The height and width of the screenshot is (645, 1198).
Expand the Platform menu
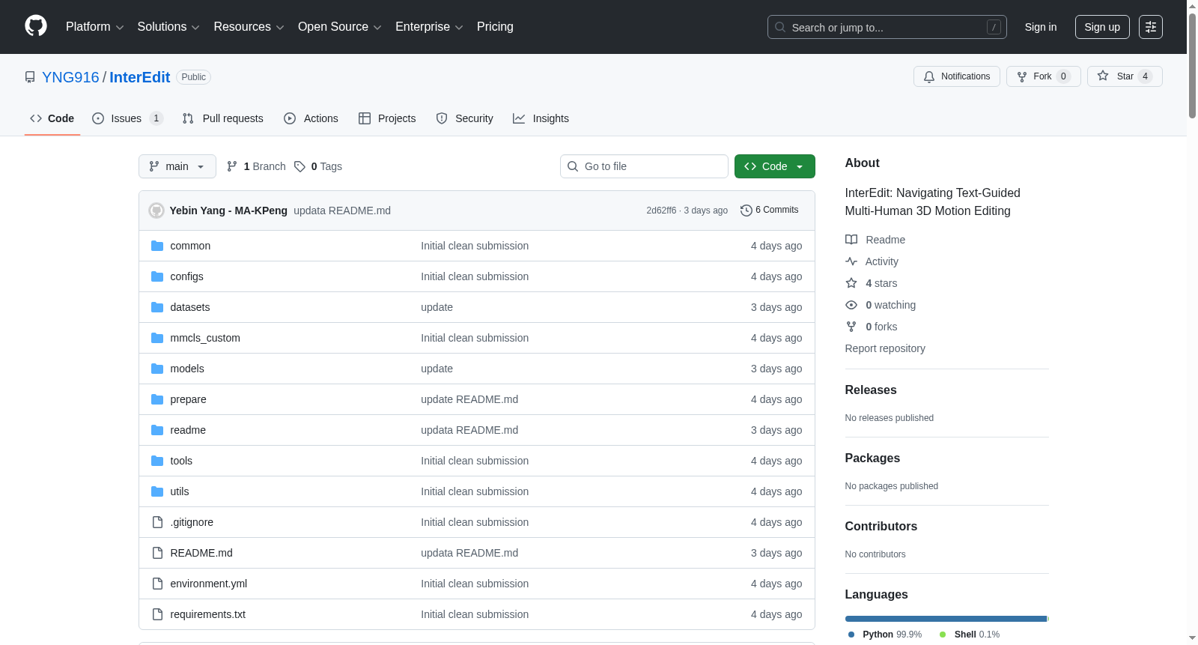pos(95,27)
